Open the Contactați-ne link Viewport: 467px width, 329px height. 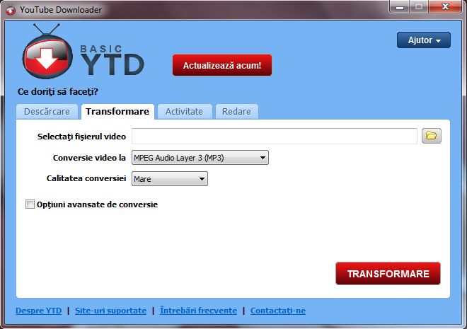coord(278,311)
